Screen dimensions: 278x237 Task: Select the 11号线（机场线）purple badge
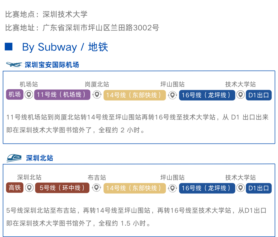[x=62, y=95]
